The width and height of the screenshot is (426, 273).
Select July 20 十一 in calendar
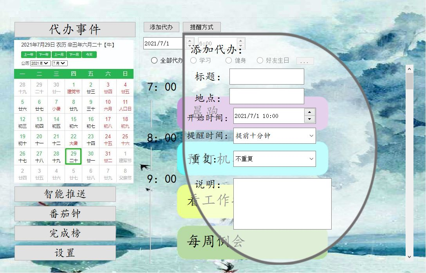click(x=39, y=139)
